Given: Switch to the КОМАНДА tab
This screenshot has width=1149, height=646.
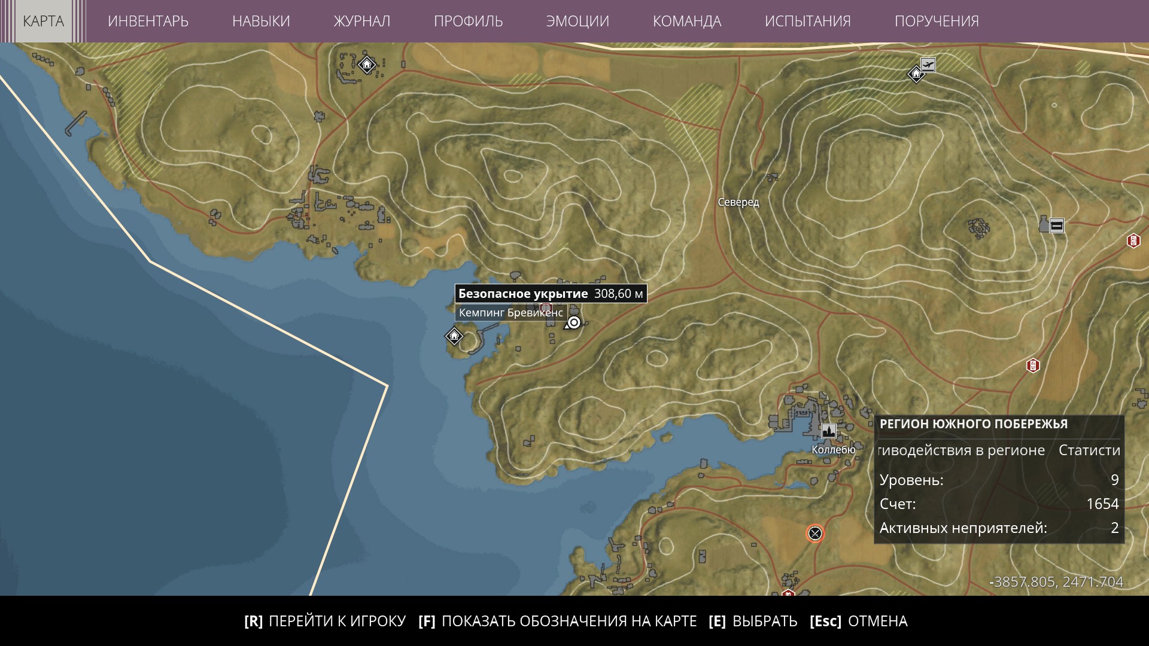Looking at the screenshot, I should [687, 21].
